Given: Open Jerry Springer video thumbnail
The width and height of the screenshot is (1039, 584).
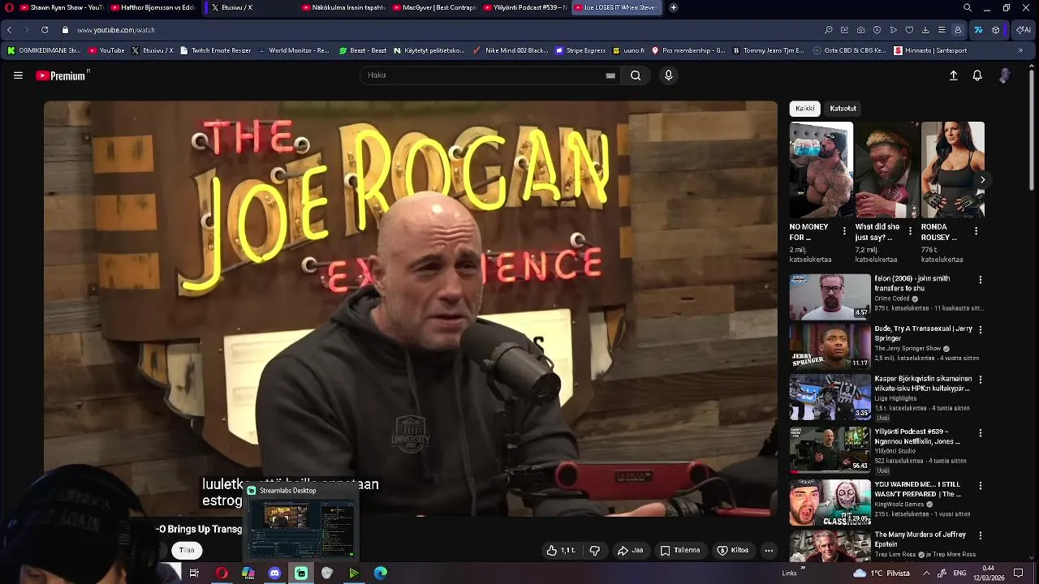Looking at the screenshot, I should (830, 347).
